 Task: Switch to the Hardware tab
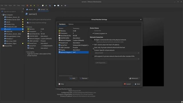click(62, 24)
